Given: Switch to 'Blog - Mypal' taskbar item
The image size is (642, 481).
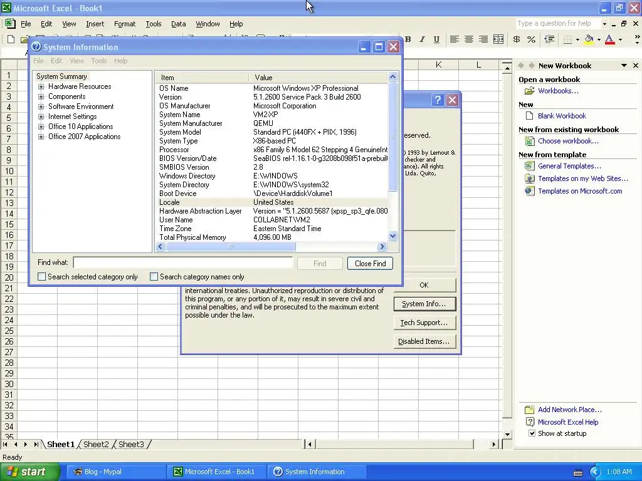Looking at the screenshot, I should tap(115, 472).
